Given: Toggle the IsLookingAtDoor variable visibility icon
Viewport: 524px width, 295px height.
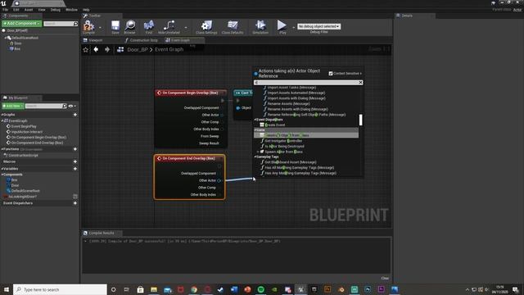Looking at the screenshot, I should click(x=75, y=197).
